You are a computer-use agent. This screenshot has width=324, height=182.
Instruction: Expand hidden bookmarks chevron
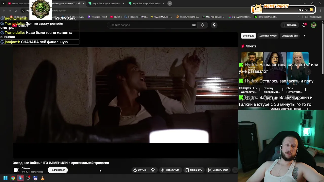(x=299, y=17)
